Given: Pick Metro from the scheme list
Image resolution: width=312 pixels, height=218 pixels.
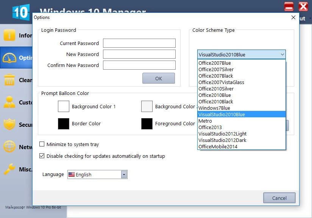Looking at the screenshot, I should (x=242, y=121).
